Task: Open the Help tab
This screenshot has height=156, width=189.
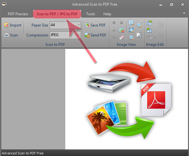Action: pos(107,14)
